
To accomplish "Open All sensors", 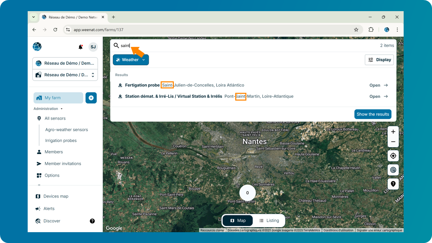I will (x=55, y=118).
